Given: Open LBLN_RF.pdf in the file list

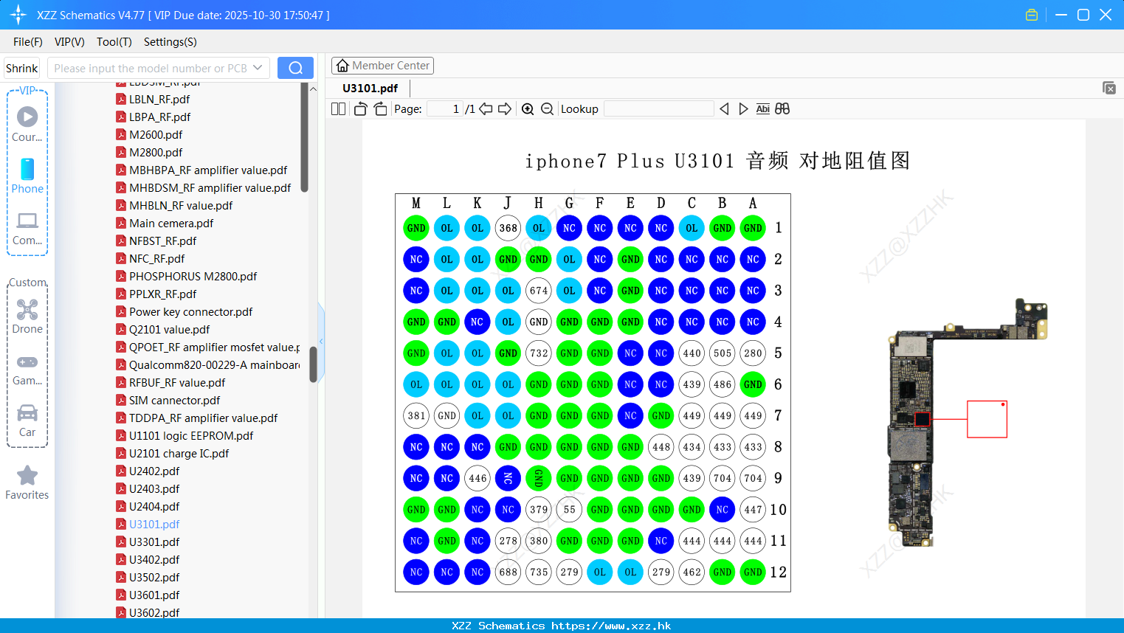Looking at the screenshot, I should tap(159, 100).
